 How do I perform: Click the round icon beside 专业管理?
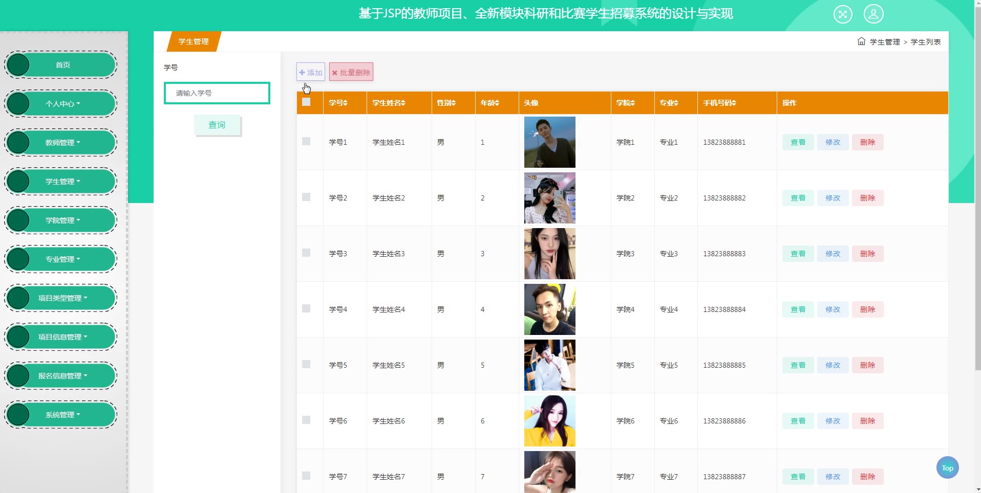18,259
